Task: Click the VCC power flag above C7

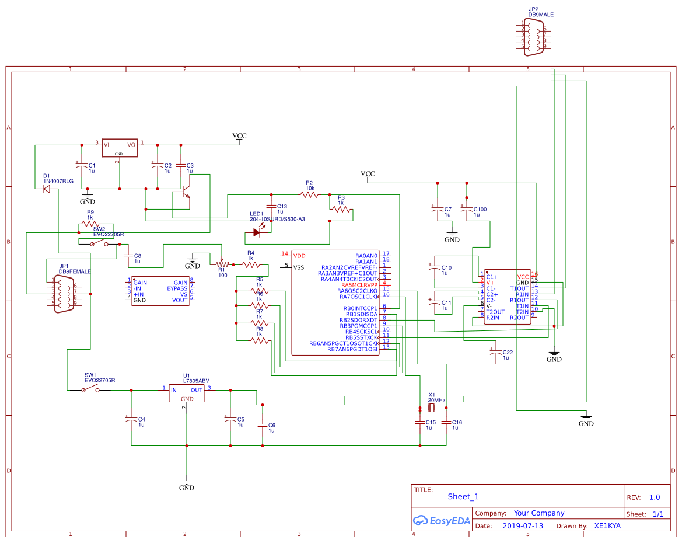Action: (368, 176)
